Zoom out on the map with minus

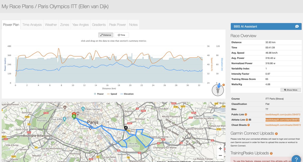tap(220, 155)
